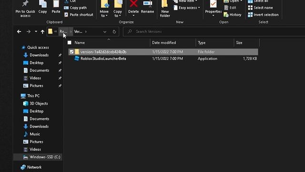Select Windows-SSD (C:) drive
The width and height of the screenshot is (305, 172).
tap(38, 157)
